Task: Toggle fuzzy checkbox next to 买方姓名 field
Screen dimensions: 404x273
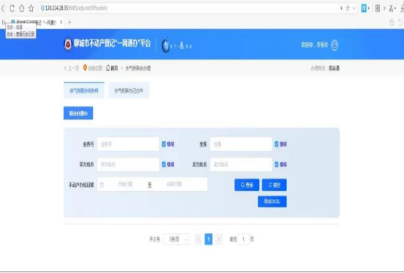Action: point(164,164)
